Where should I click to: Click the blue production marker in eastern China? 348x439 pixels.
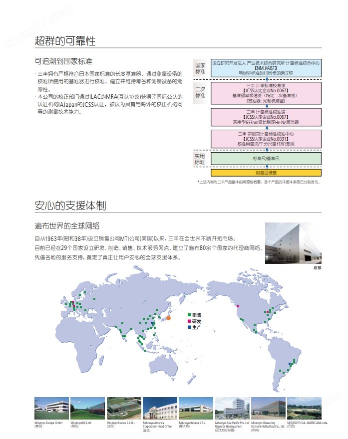pos(152,323)
